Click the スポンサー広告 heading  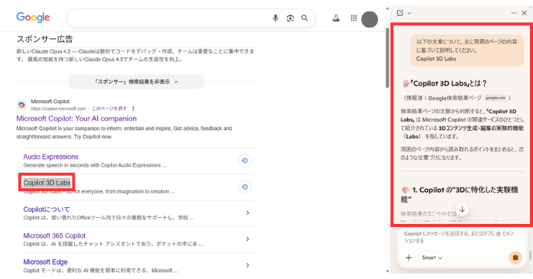[44, 39]
